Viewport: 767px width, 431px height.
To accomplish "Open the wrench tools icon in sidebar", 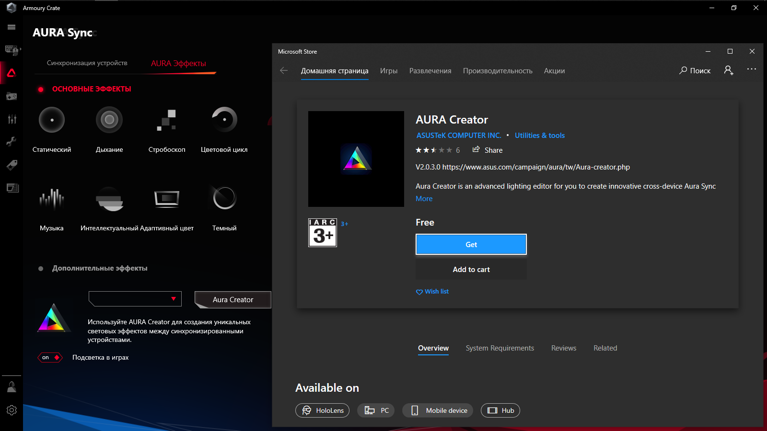I will click(x=12, y=142).
